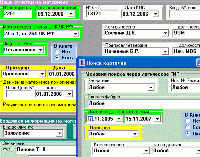Open 'Дата постановления' date dropdown
Image resolution: width=200 pixels, height=157 pixels.
(71, 14)
